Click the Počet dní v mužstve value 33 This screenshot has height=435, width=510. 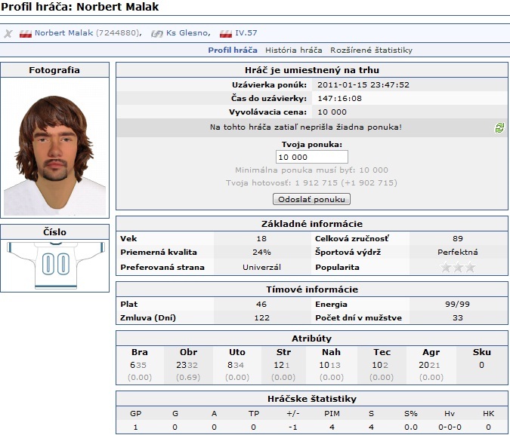coord(458,318)
